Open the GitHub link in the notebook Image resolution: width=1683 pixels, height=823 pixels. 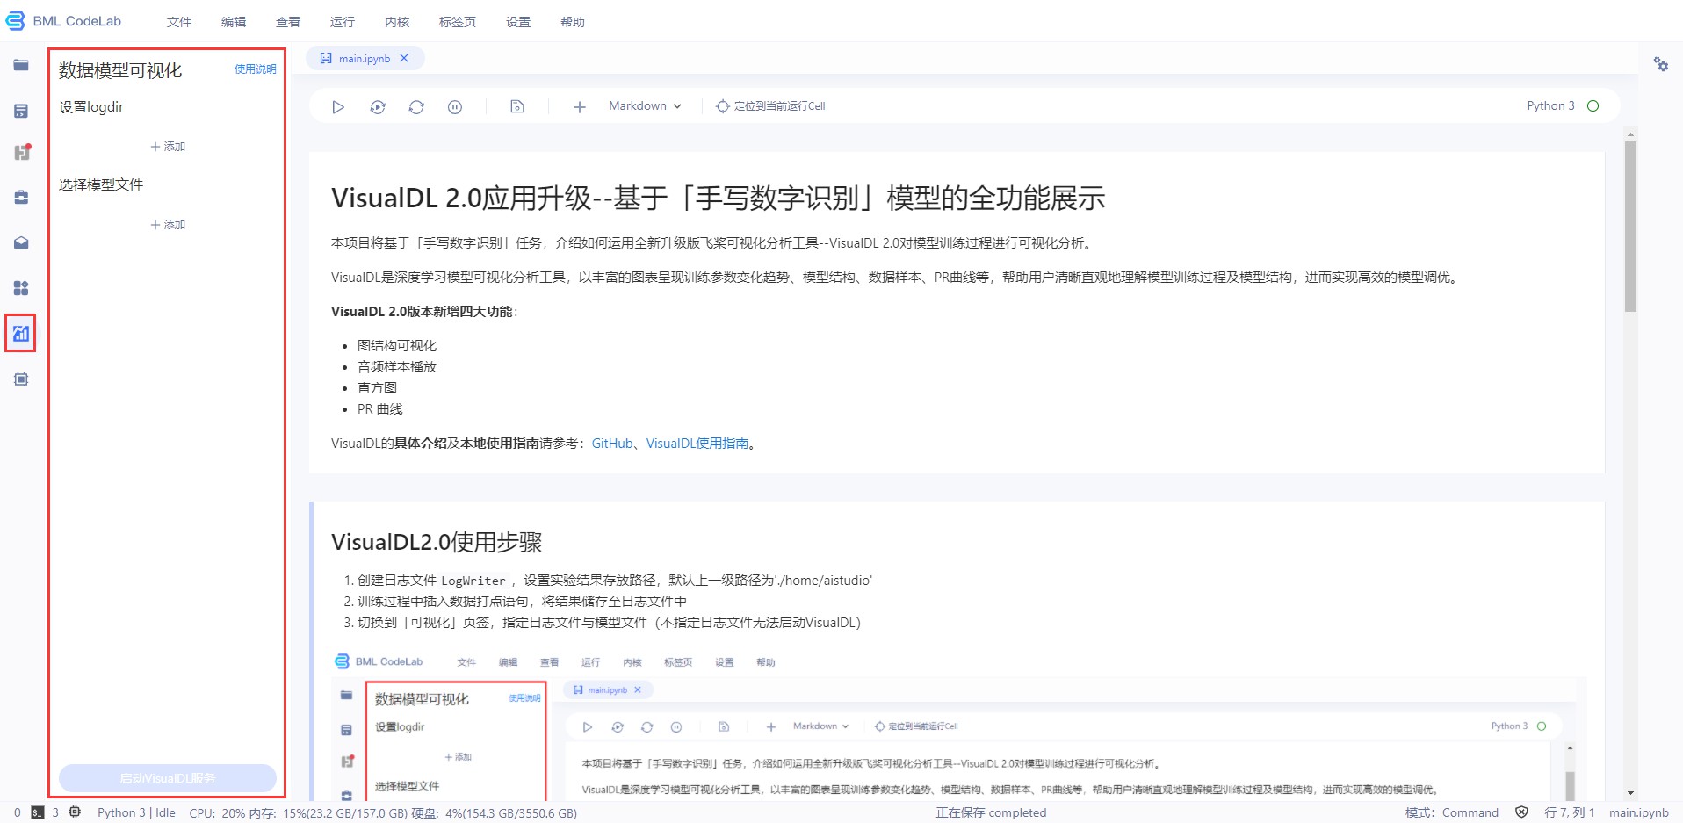[x=612, y=444]
